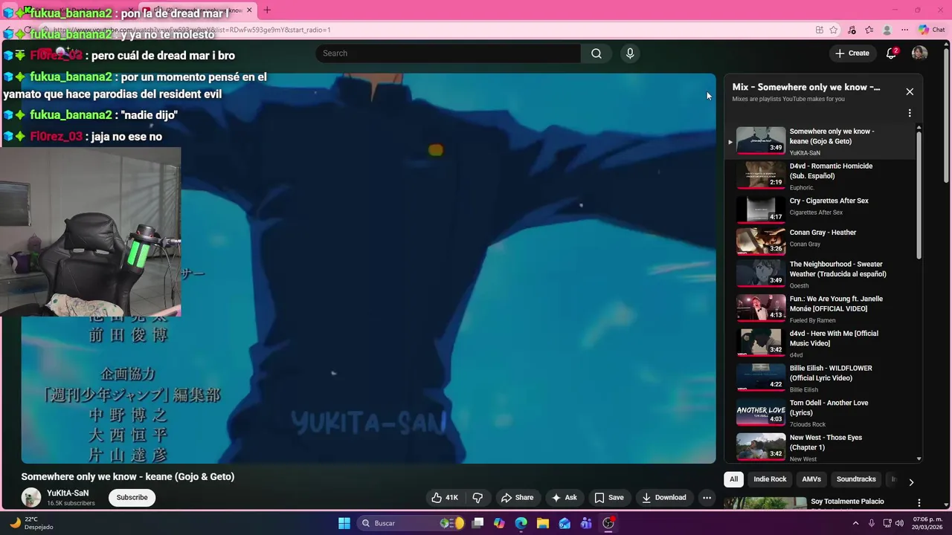Subscribe to YuKItA-SaN channel

132,497
